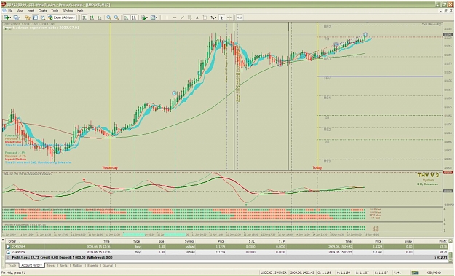
Task: Click the chart Templates icon
Action: (x=153, y=17)
